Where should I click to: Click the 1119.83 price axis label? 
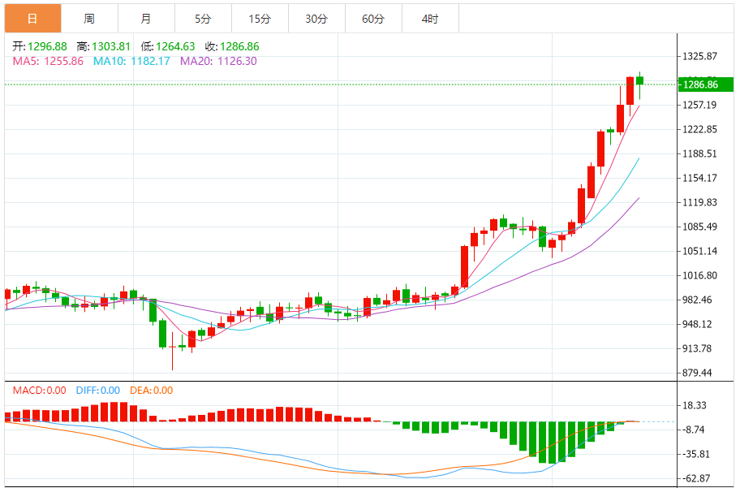(x=700, y=202)
